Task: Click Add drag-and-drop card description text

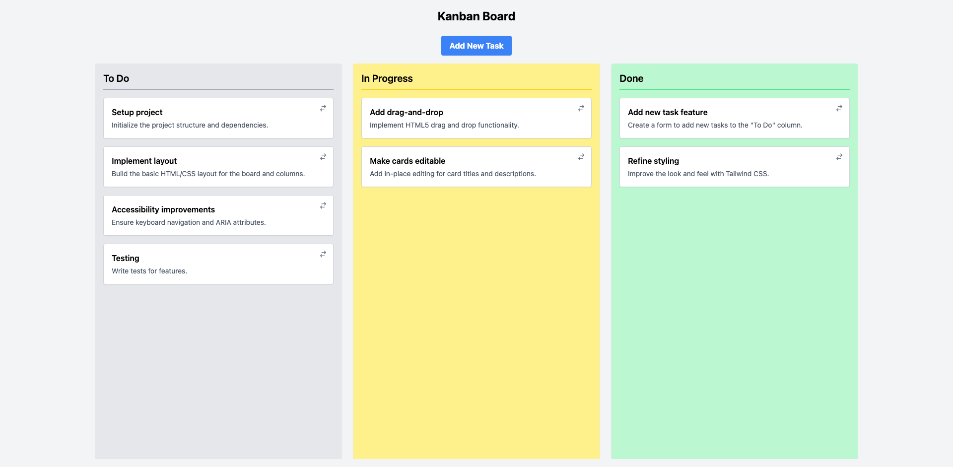Action: coord(444,125)
